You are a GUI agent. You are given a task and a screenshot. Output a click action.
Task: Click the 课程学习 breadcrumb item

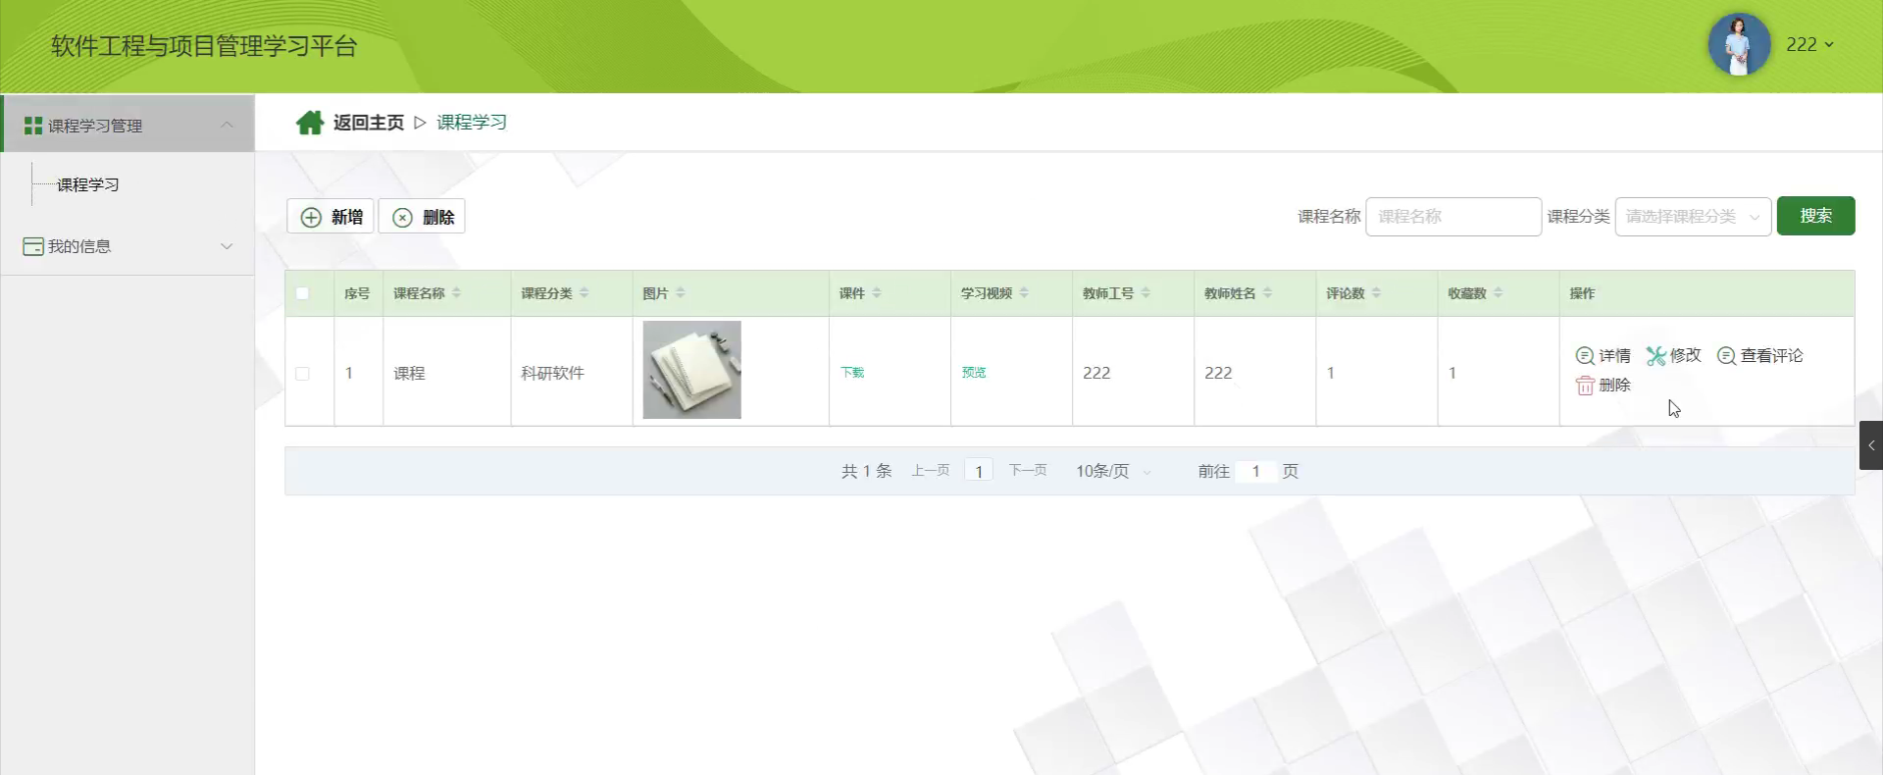[x=472, y=123]
